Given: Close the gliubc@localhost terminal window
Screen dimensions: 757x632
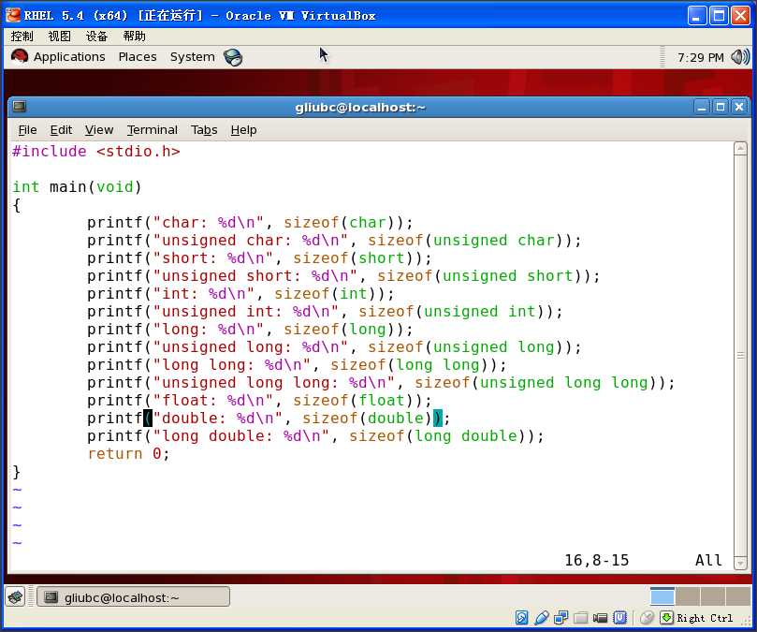Looking at the screenshot, I should coord(739,107).
